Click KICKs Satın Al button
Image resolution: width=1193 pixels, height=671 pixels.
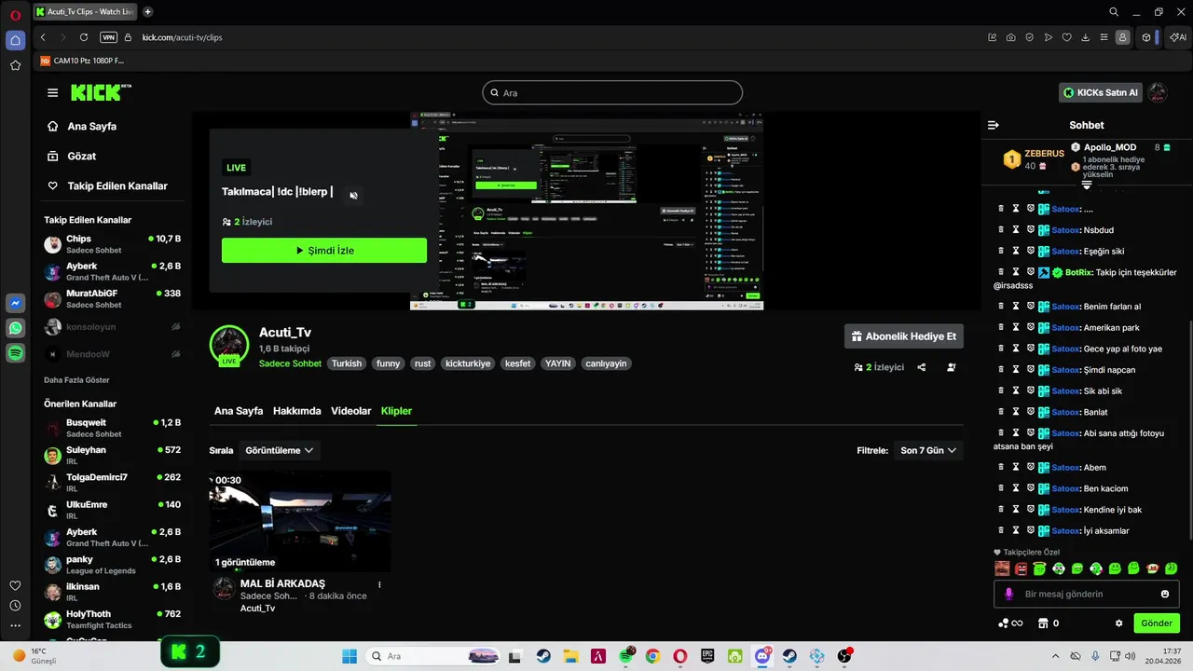1101,92
